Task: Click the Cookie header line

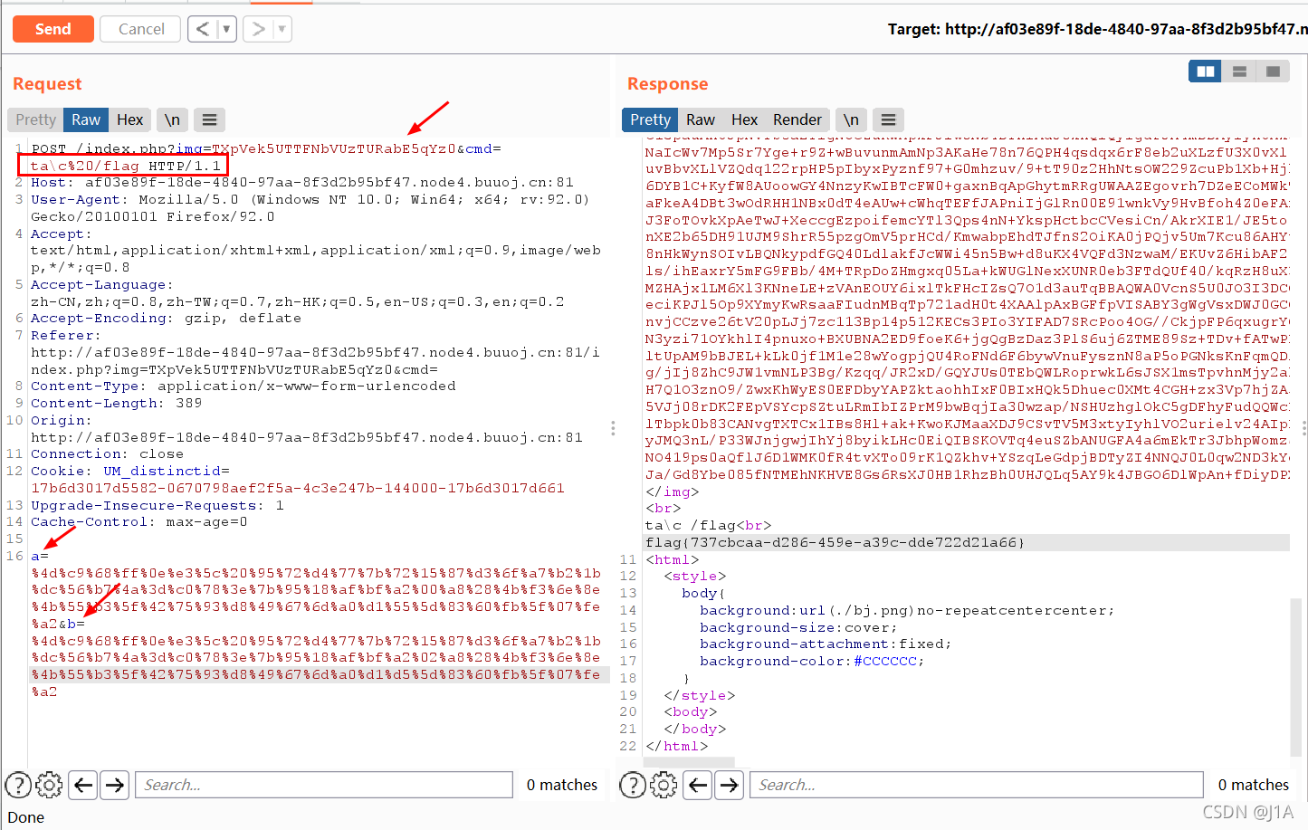Action: pos(298,479)
